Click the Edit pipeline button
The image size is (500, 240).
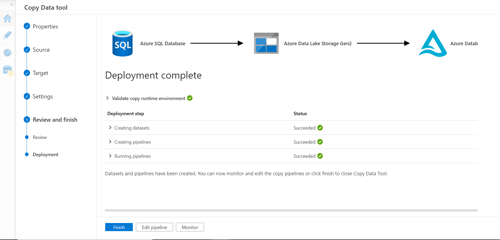[x=154, y=227]
